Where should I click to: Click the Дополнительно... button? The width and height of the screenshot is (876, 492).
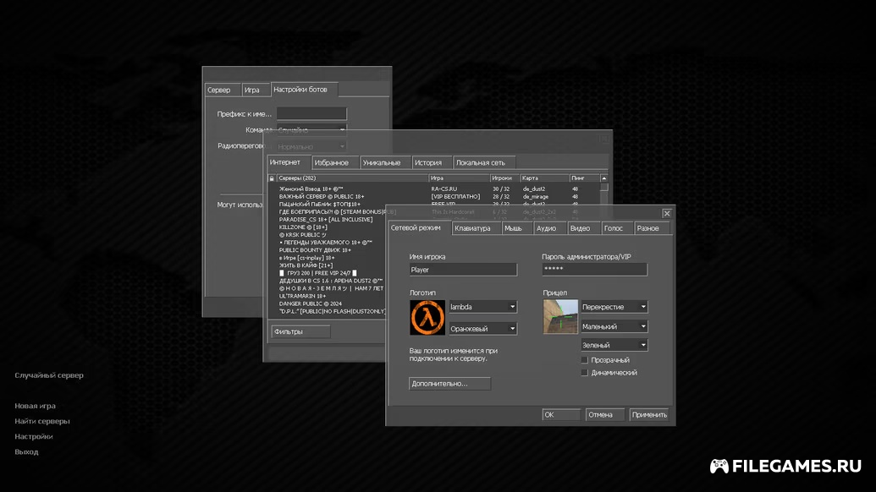pos(449,384)
